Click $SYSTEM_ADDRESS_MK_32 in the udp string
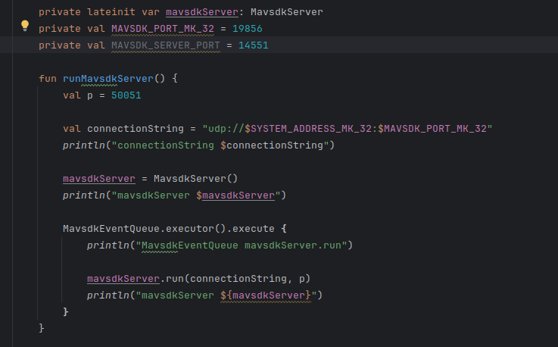The width and height of the screenshot is (558, 347). pos(308,128)
